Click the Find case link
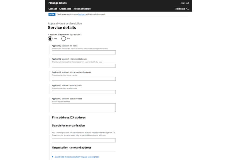Image resolution: width=240 pixels, height=160 pixels. (180, 9)
